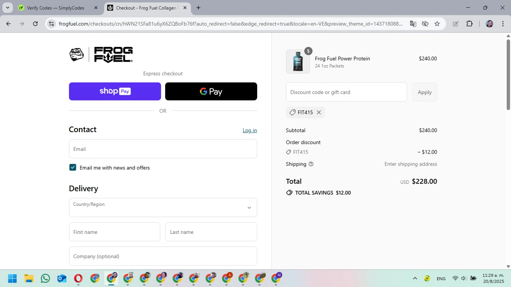Click the shipping help question mark icon

tap(311, 164)
